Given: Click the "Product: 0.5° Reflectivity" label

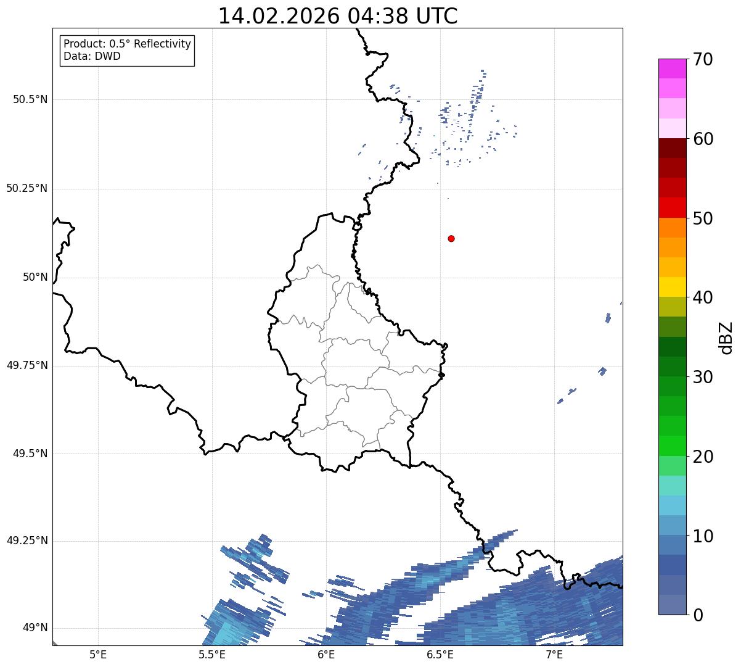Looking at the screenshot, I should (127, 44).
